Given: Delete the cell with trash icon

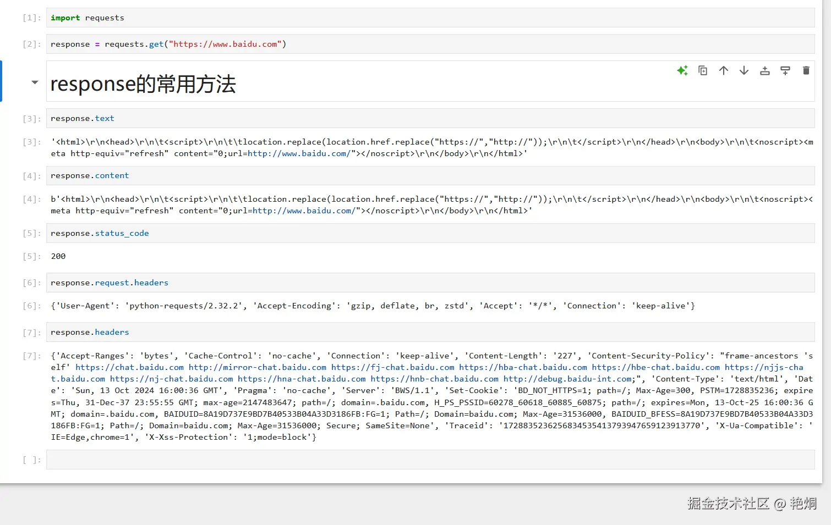Looking at the screenshot, I should coord(806,70).
